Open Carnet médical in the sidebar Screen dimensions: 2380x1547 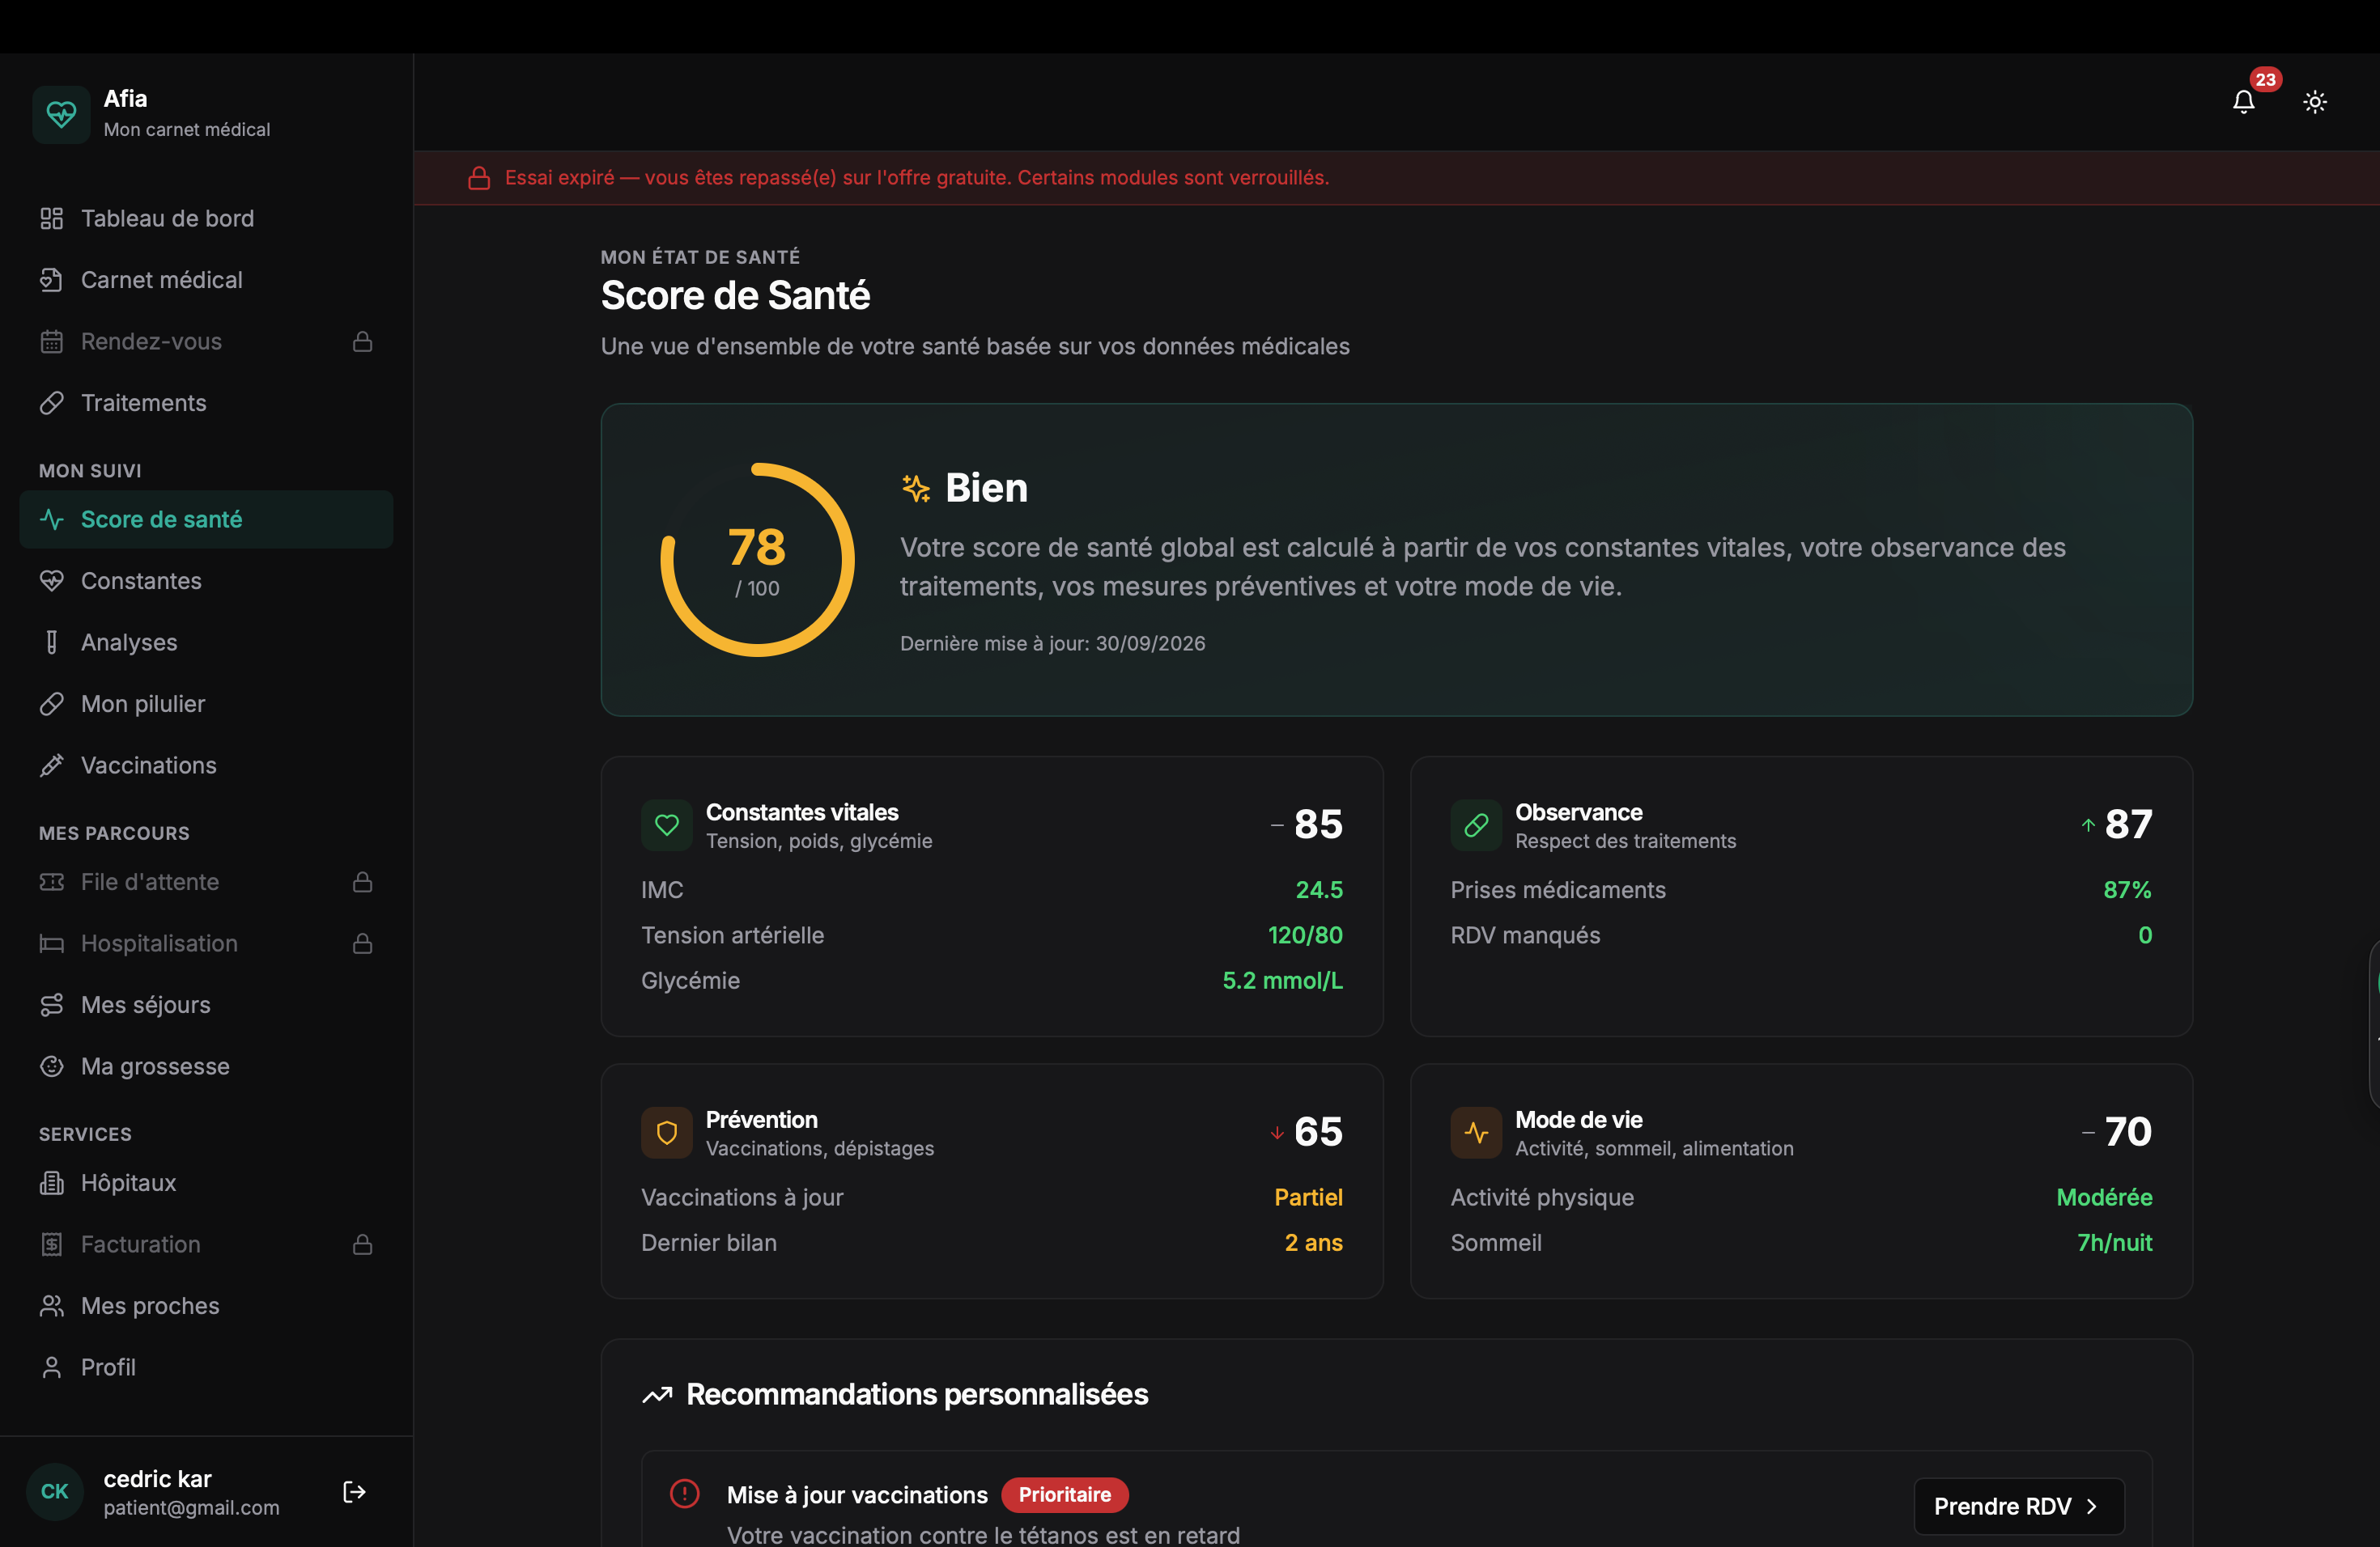click(206, 280)
